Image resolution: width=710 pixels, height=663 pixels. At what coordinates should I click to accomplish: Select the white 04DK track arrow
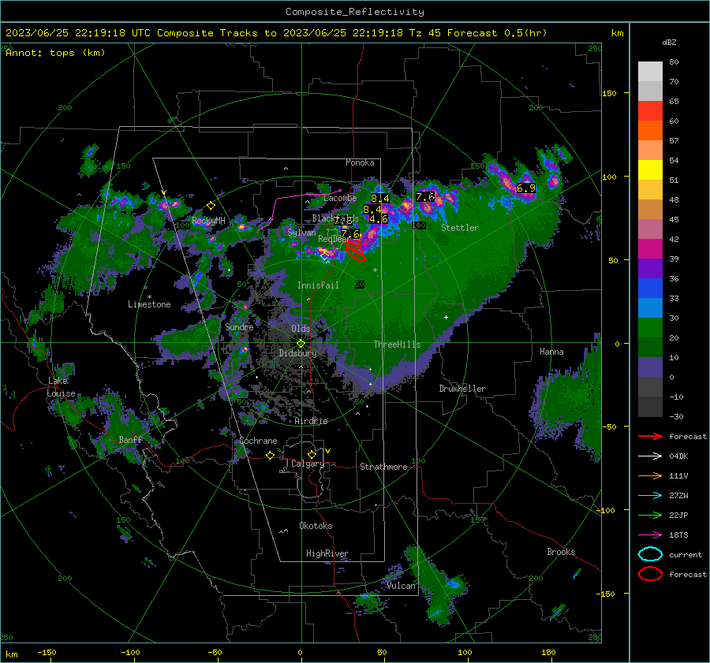650,456
